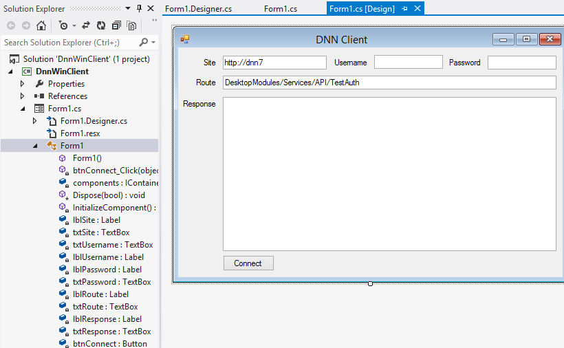Switch to the Form1.Designer.cs tab
Viewport: 564px width, 348px height.
198,9
